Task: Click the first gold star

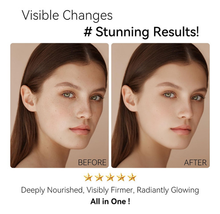Action: click(x=88, y=177)
